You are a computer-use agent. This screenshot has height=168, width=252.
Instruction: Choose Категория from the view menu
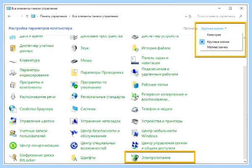click(x=214, y=35)
